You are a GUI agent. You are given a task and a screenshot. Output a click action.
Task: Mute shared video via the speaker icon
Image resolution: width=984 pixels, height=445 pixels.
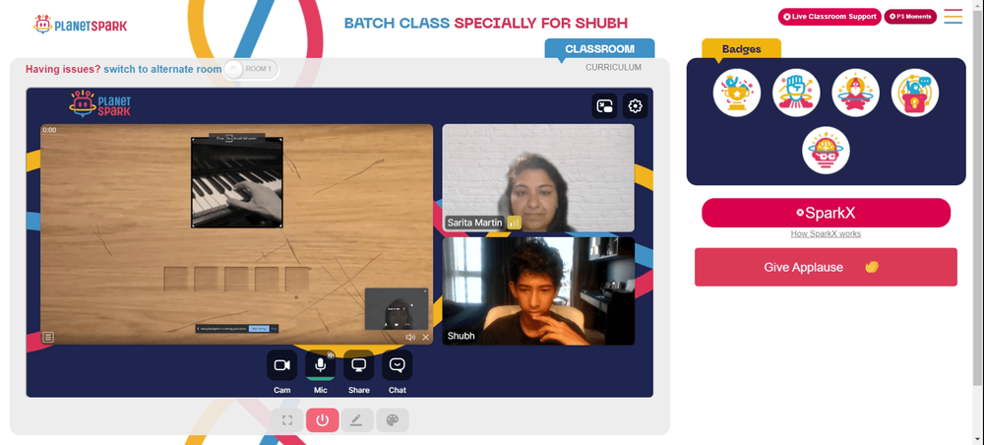[x=410, y=337]
